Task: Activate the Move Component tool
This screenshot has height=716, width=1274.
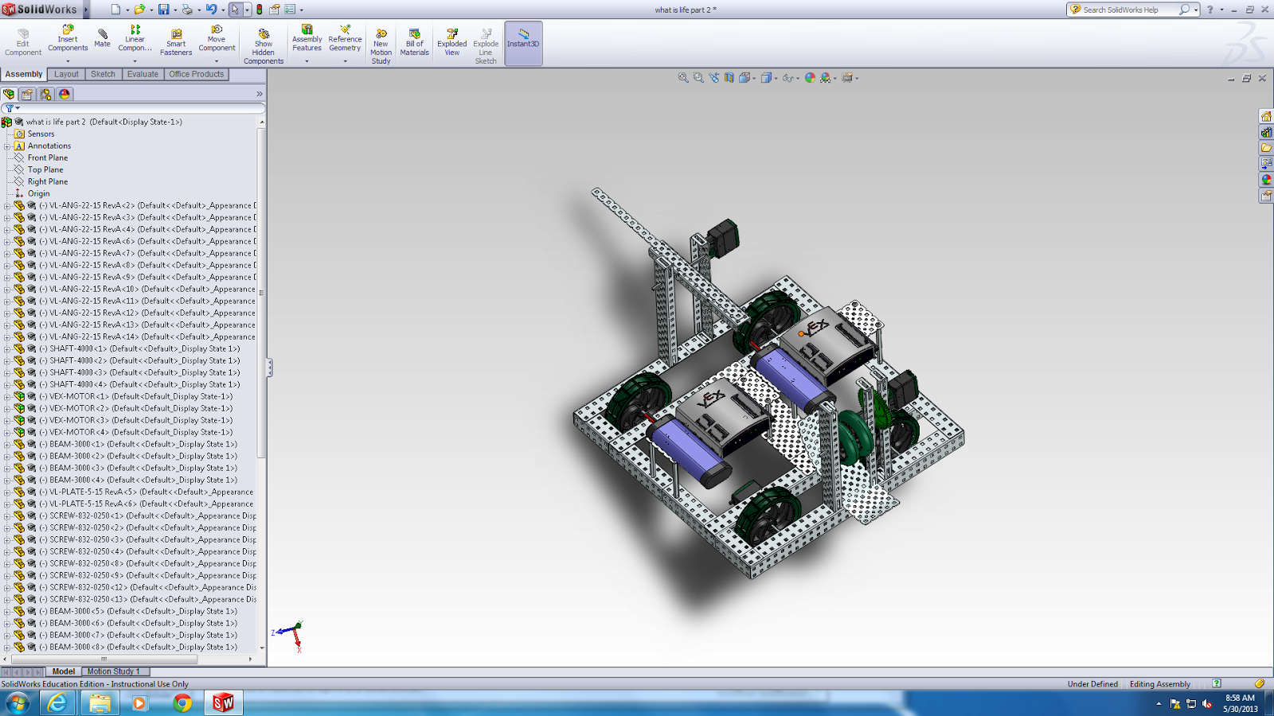Action: click(x=217, y=40)
